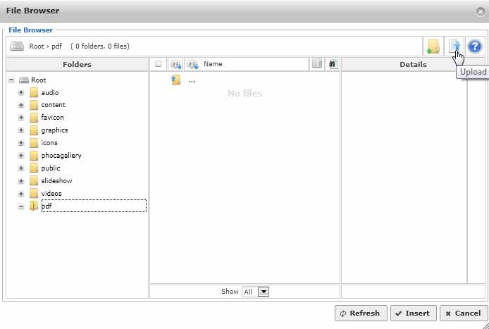
Task: Expand the phocagallery folder
Action: (21, 156)
